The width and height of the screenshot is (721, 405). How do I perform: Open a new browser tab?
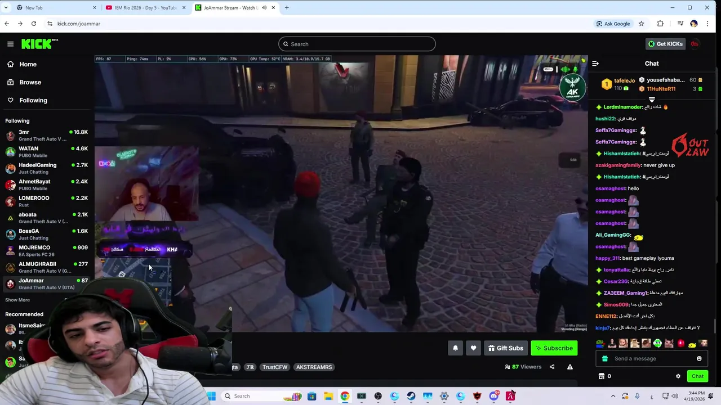[x=287, y=7]
